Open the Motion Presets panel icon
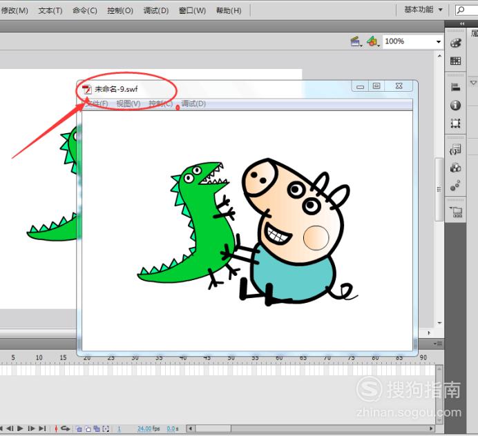The width and height of the screenshot is (478, 436). 455,186
